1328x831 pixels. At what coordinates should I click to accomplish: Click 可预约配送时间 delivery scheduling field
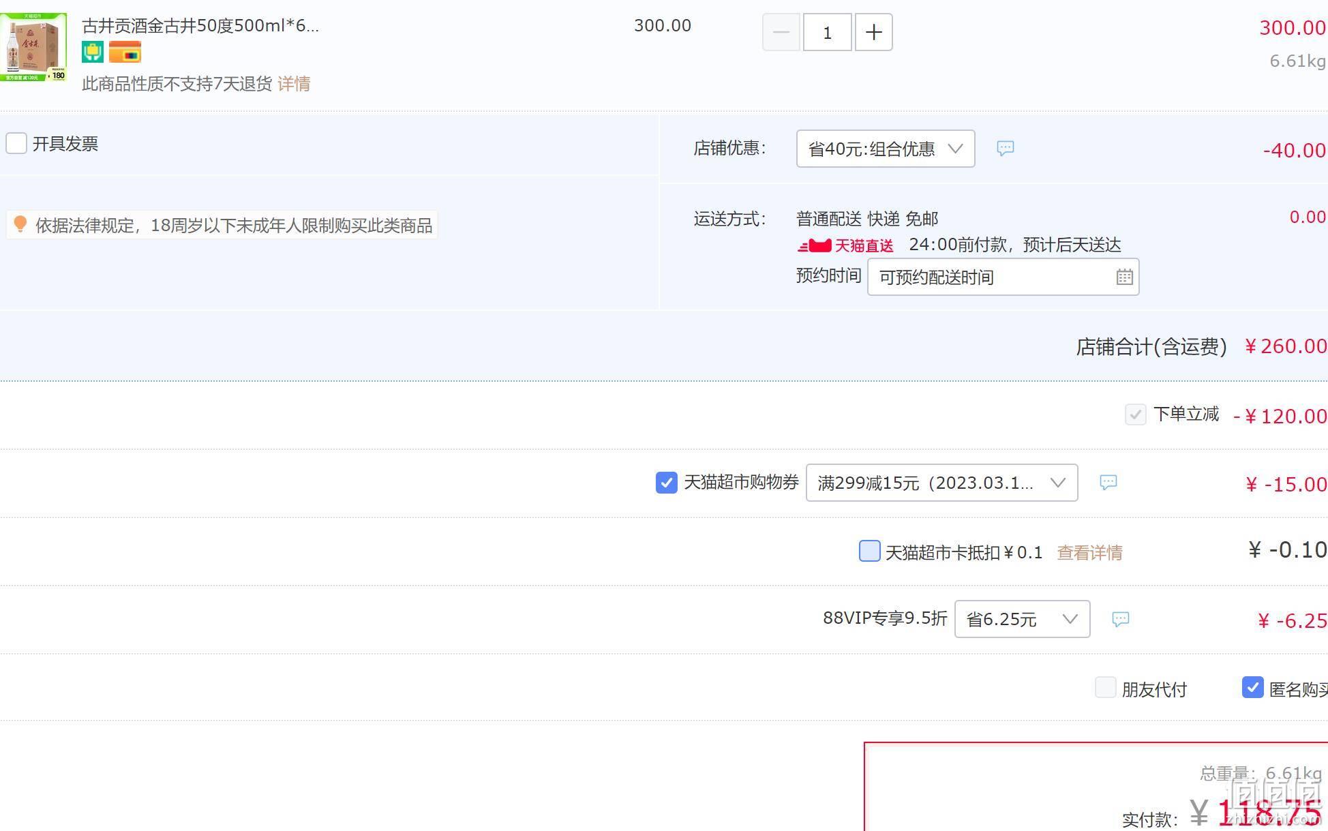click(x=1003, y=277)
